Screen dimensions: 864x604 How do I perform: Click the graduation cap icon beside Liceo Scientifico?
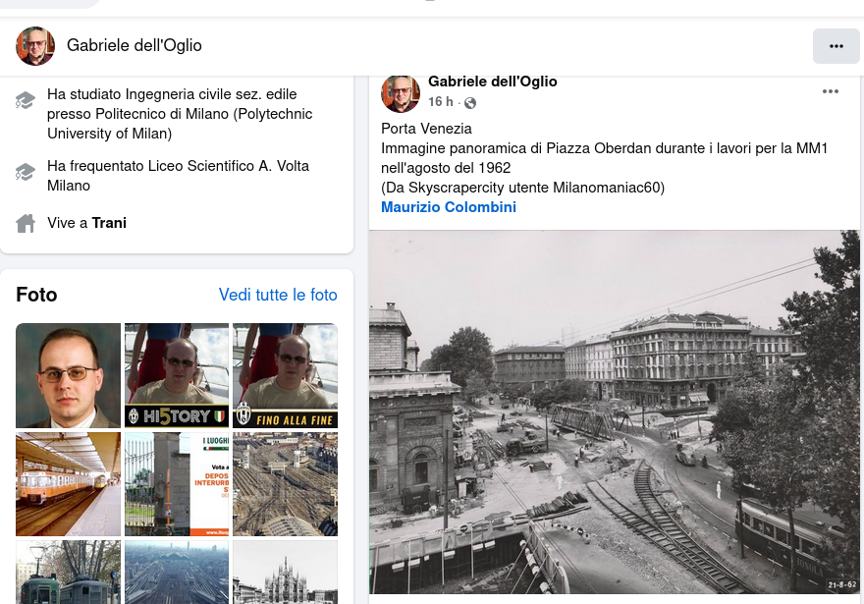point(26,172)
